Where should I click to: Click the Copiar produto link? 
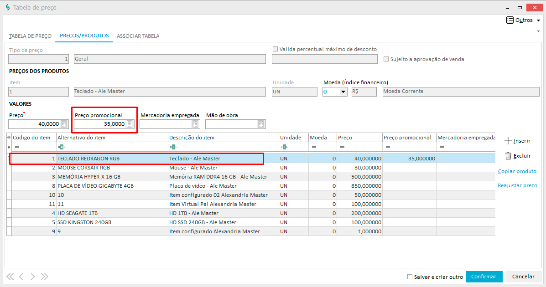pyautogui.click(x=517, y=171)
